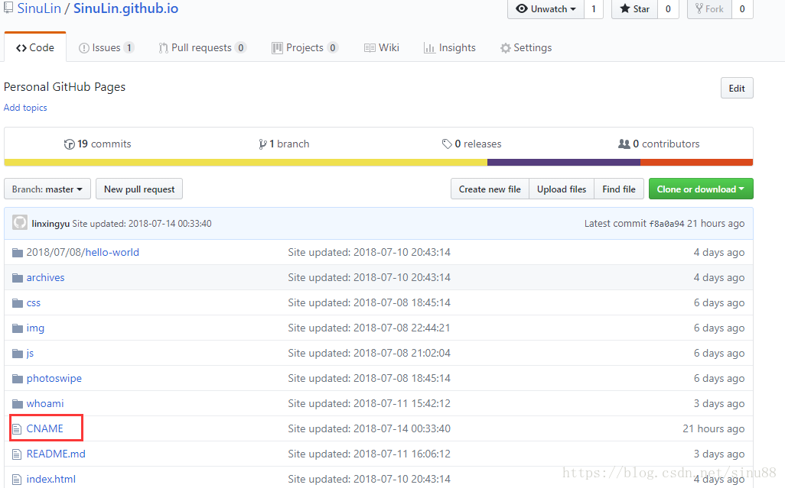
Task: Click the folder icon next to css
Action: click(18, 303)
